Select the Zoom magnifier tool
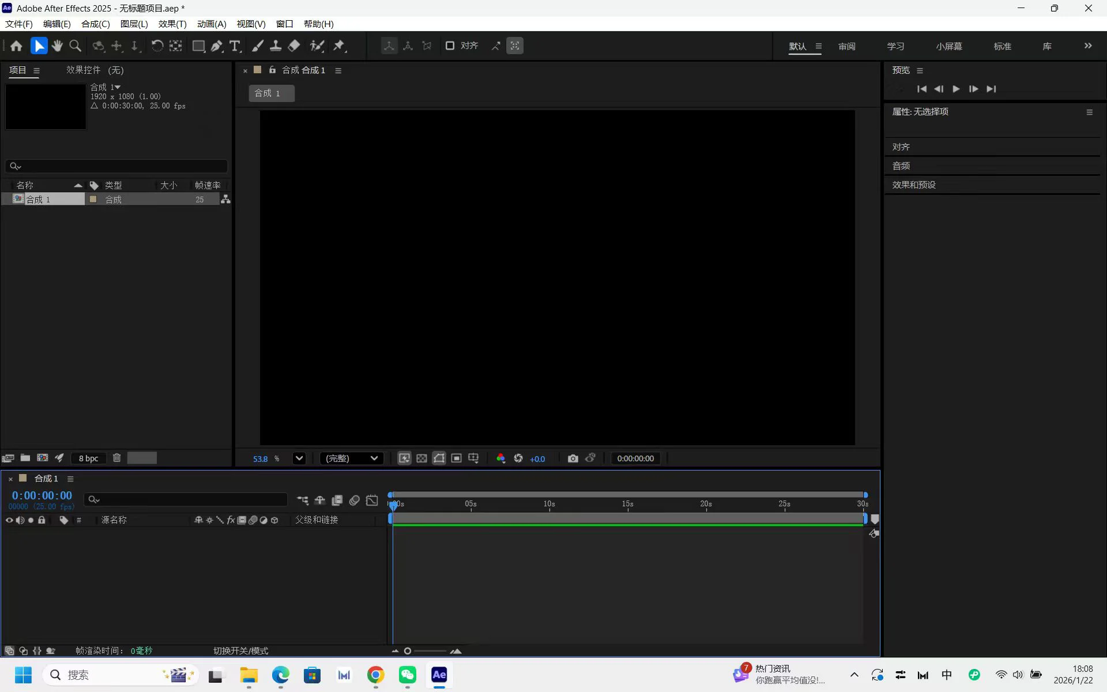Viewport: 1107px width, 692px height. [75, 46]
